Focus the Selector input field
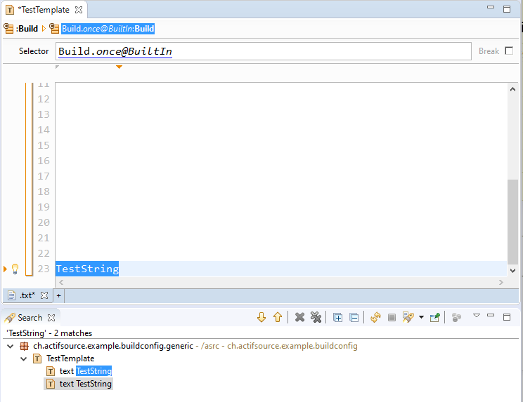This screenshot has height=402, width=523. pyautogui.click(x=263, y=51)
